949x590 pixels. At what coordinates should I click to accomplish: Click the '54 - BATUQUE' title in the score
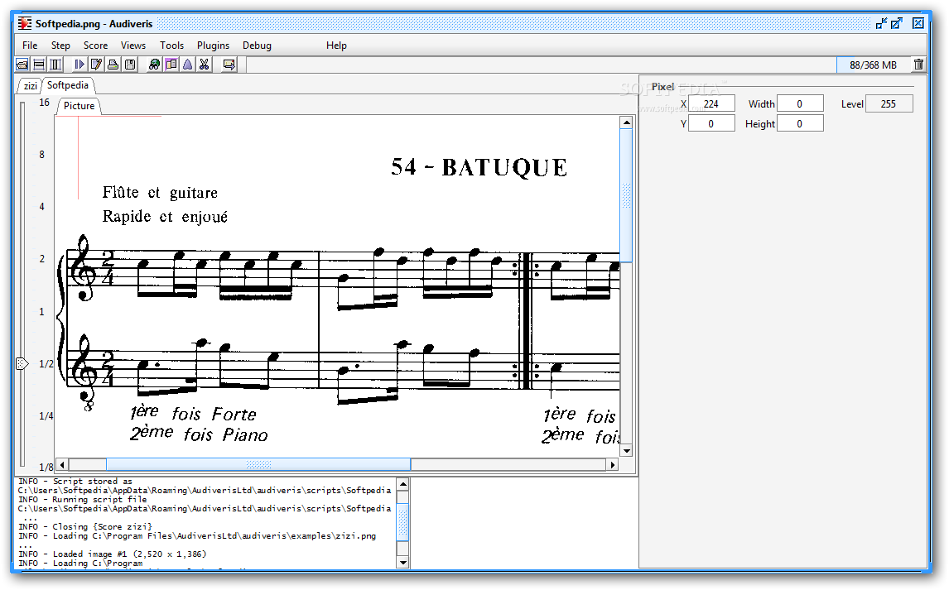tap(479, 167)
